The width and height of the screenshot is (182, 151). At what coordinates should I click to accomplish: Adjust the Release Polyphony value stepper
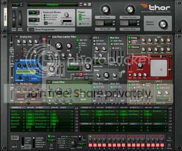38,20
